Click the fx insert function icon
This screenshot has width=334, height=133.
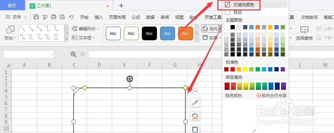pyautogui.click(x=83, y=54)
